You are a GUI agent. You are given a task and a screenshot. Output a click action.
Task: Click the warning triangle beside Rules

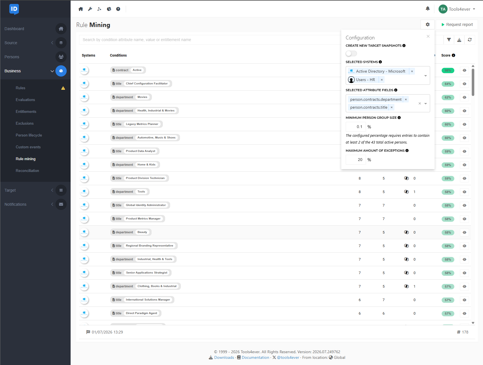click(63, 88)
